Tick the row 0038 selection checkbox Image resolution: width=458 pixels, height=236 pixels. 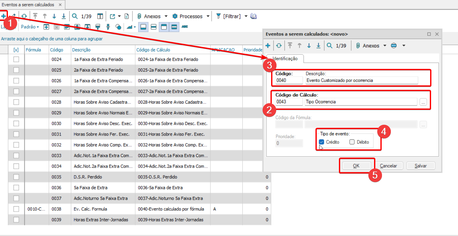pos(16,209)
